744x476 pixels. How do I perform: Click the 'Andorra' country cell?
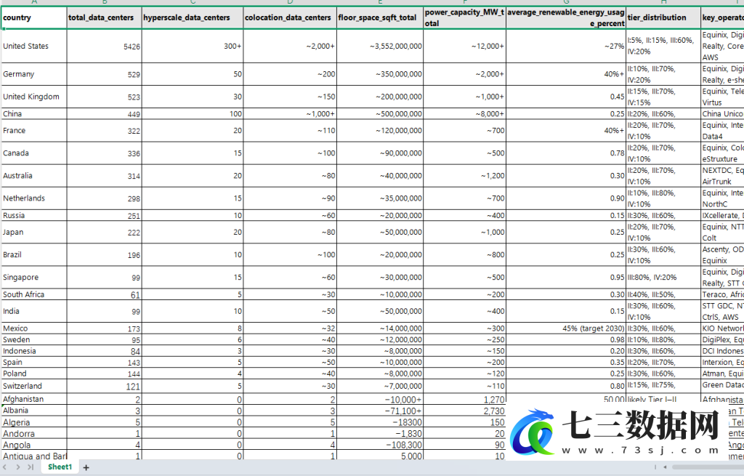[x=34, y=433]
